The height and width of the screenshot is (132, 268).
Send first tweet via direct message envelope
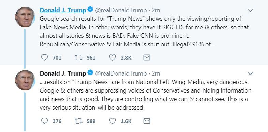(x=147, y=57)
